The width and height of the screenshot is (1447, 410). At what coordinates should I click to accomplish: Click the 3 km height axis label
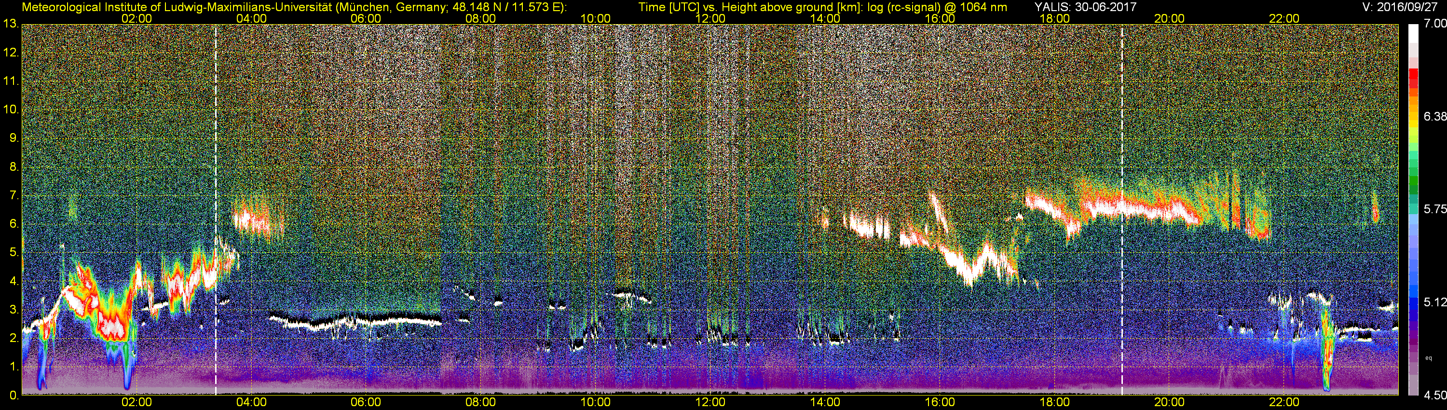tap(14, 310)
